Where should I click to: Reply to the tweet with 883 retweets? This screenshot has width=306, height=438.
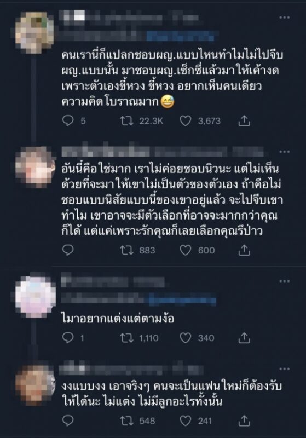(68, 250)
